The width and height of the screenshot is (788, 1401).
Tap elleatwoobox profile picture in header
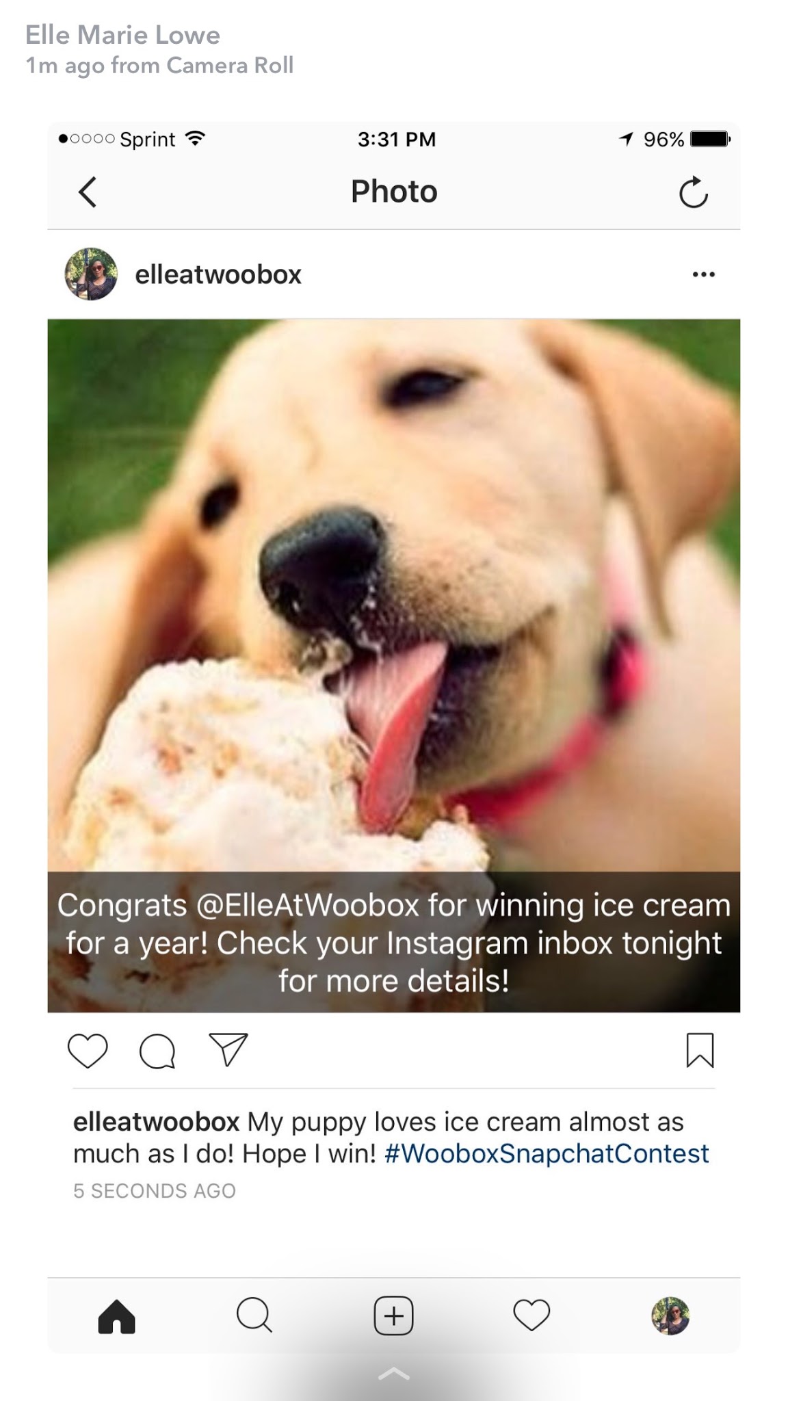[91, 274]
